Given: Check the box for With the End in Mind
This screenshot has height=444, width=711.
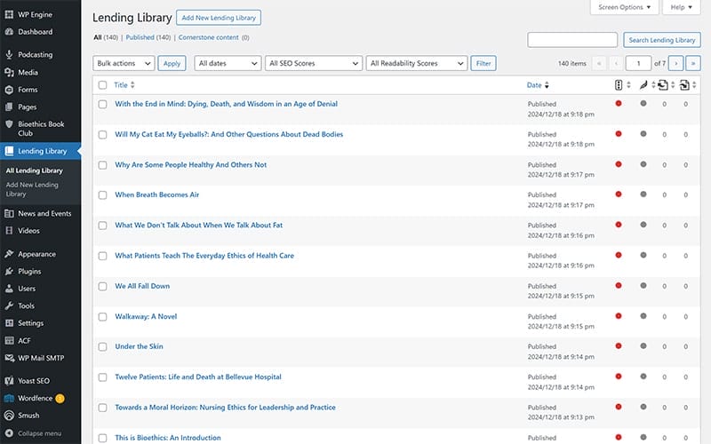Looking at the screenshot, I should tap(102, 104).
